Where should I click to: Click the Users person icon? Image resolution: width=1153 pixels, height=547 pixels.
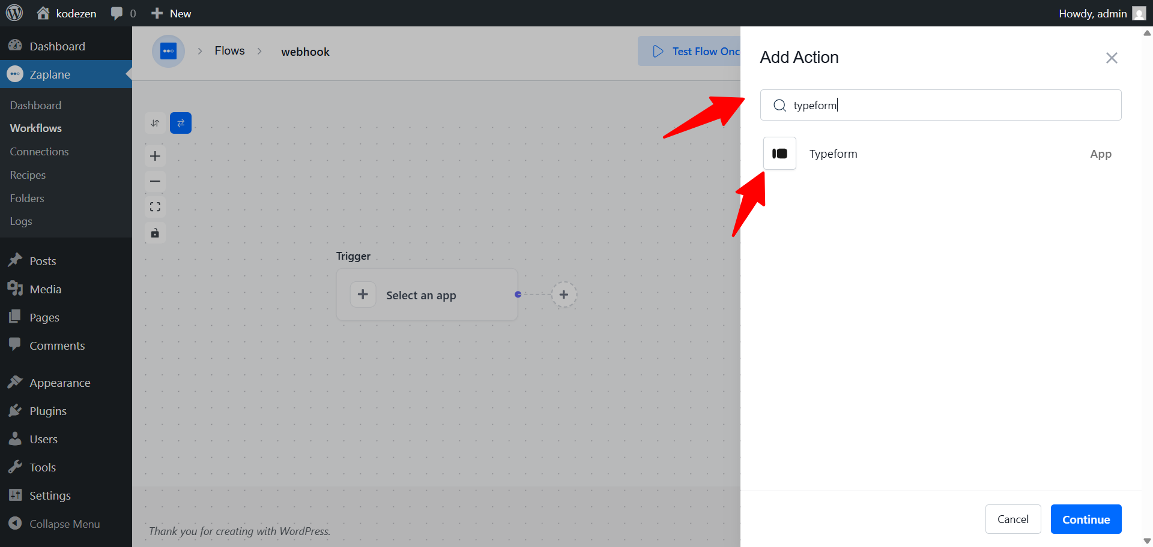coord(15,438)
